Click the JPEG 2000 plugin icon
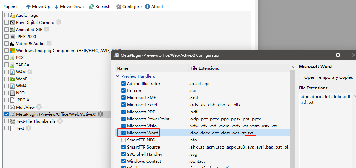The image size is (356, 168). click(12, 36)
